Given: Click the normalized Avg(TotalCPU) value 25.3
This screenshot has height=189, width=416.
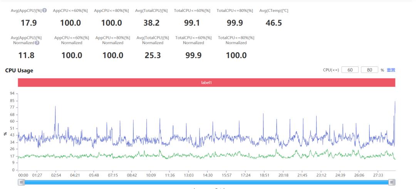Looking at the screenshot, I should 153,55.
